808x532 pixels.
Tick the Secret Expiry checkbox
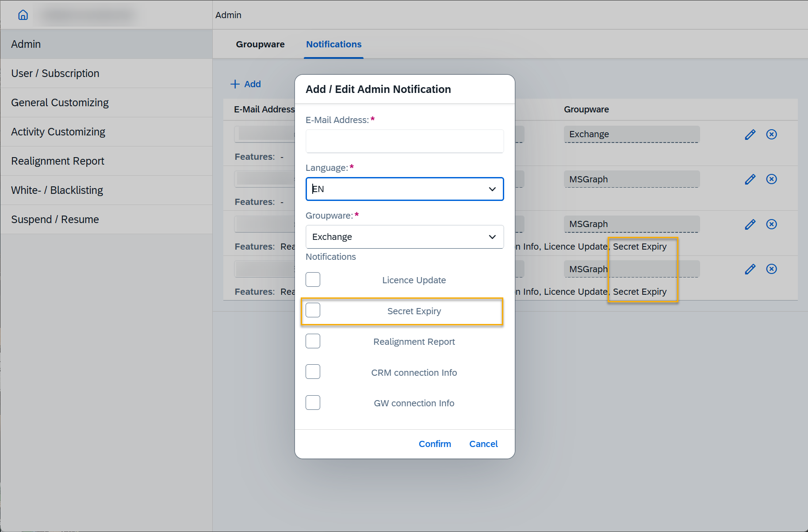(313, 310)
